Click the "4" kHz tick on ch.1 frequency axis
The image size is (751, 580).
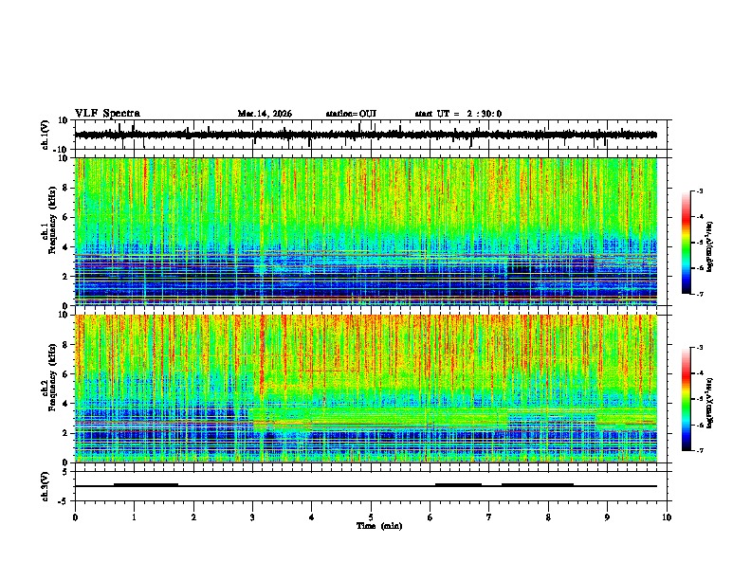(66, 247)
